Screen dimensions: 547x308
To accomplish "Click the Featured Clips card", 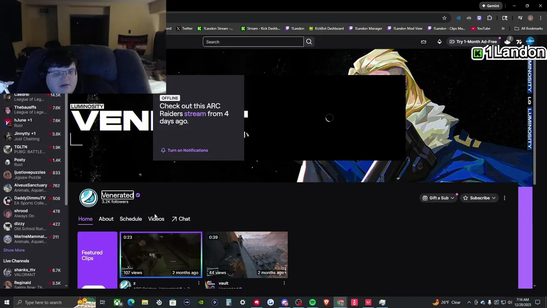I will click(97, 260).
